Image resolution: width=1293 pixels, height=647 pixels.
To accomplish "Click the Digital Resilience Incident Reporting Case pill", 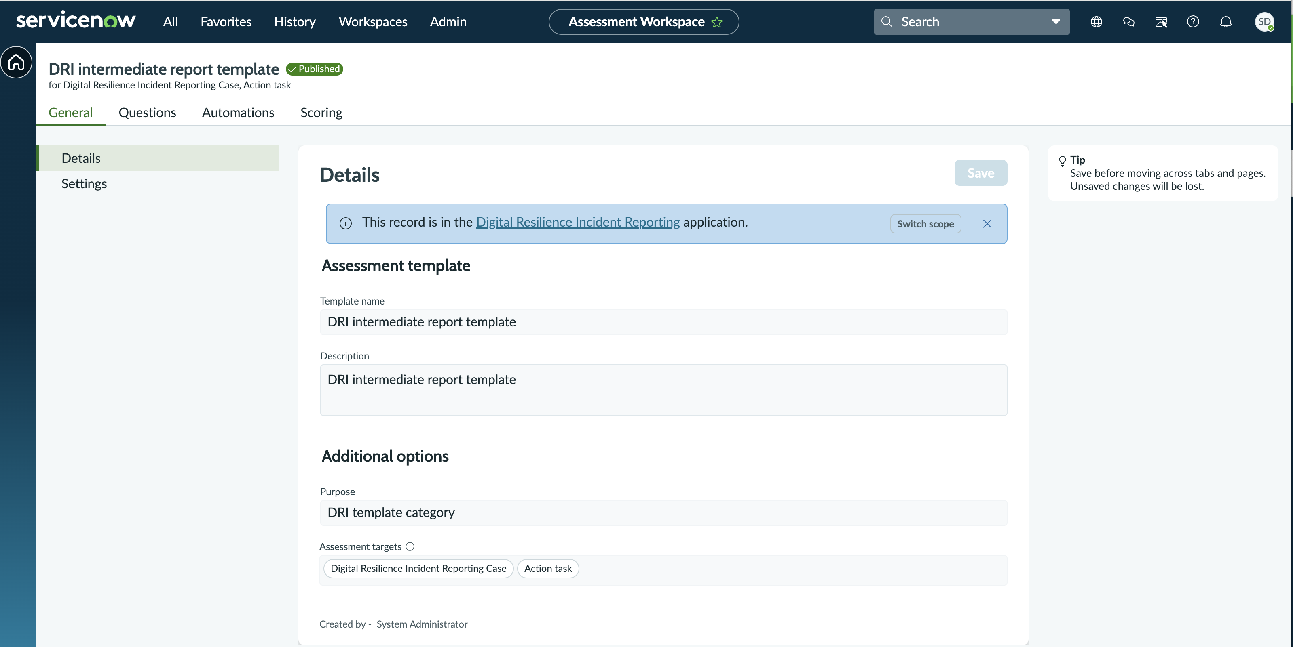I will pos(418,568).
